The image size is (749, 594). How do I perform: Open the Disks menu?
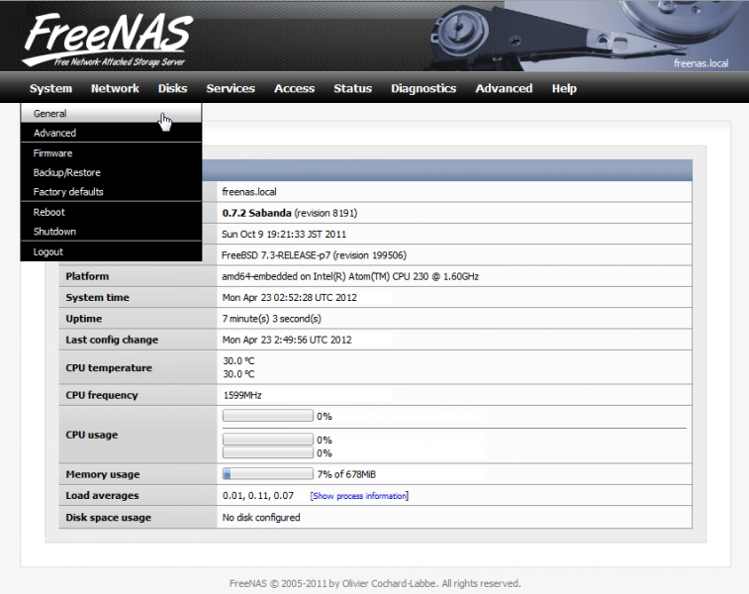coord(172,88)
